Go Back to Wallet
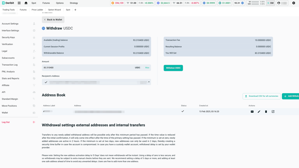The height and width of the screenshot is (168, 299). click(53, 19)
